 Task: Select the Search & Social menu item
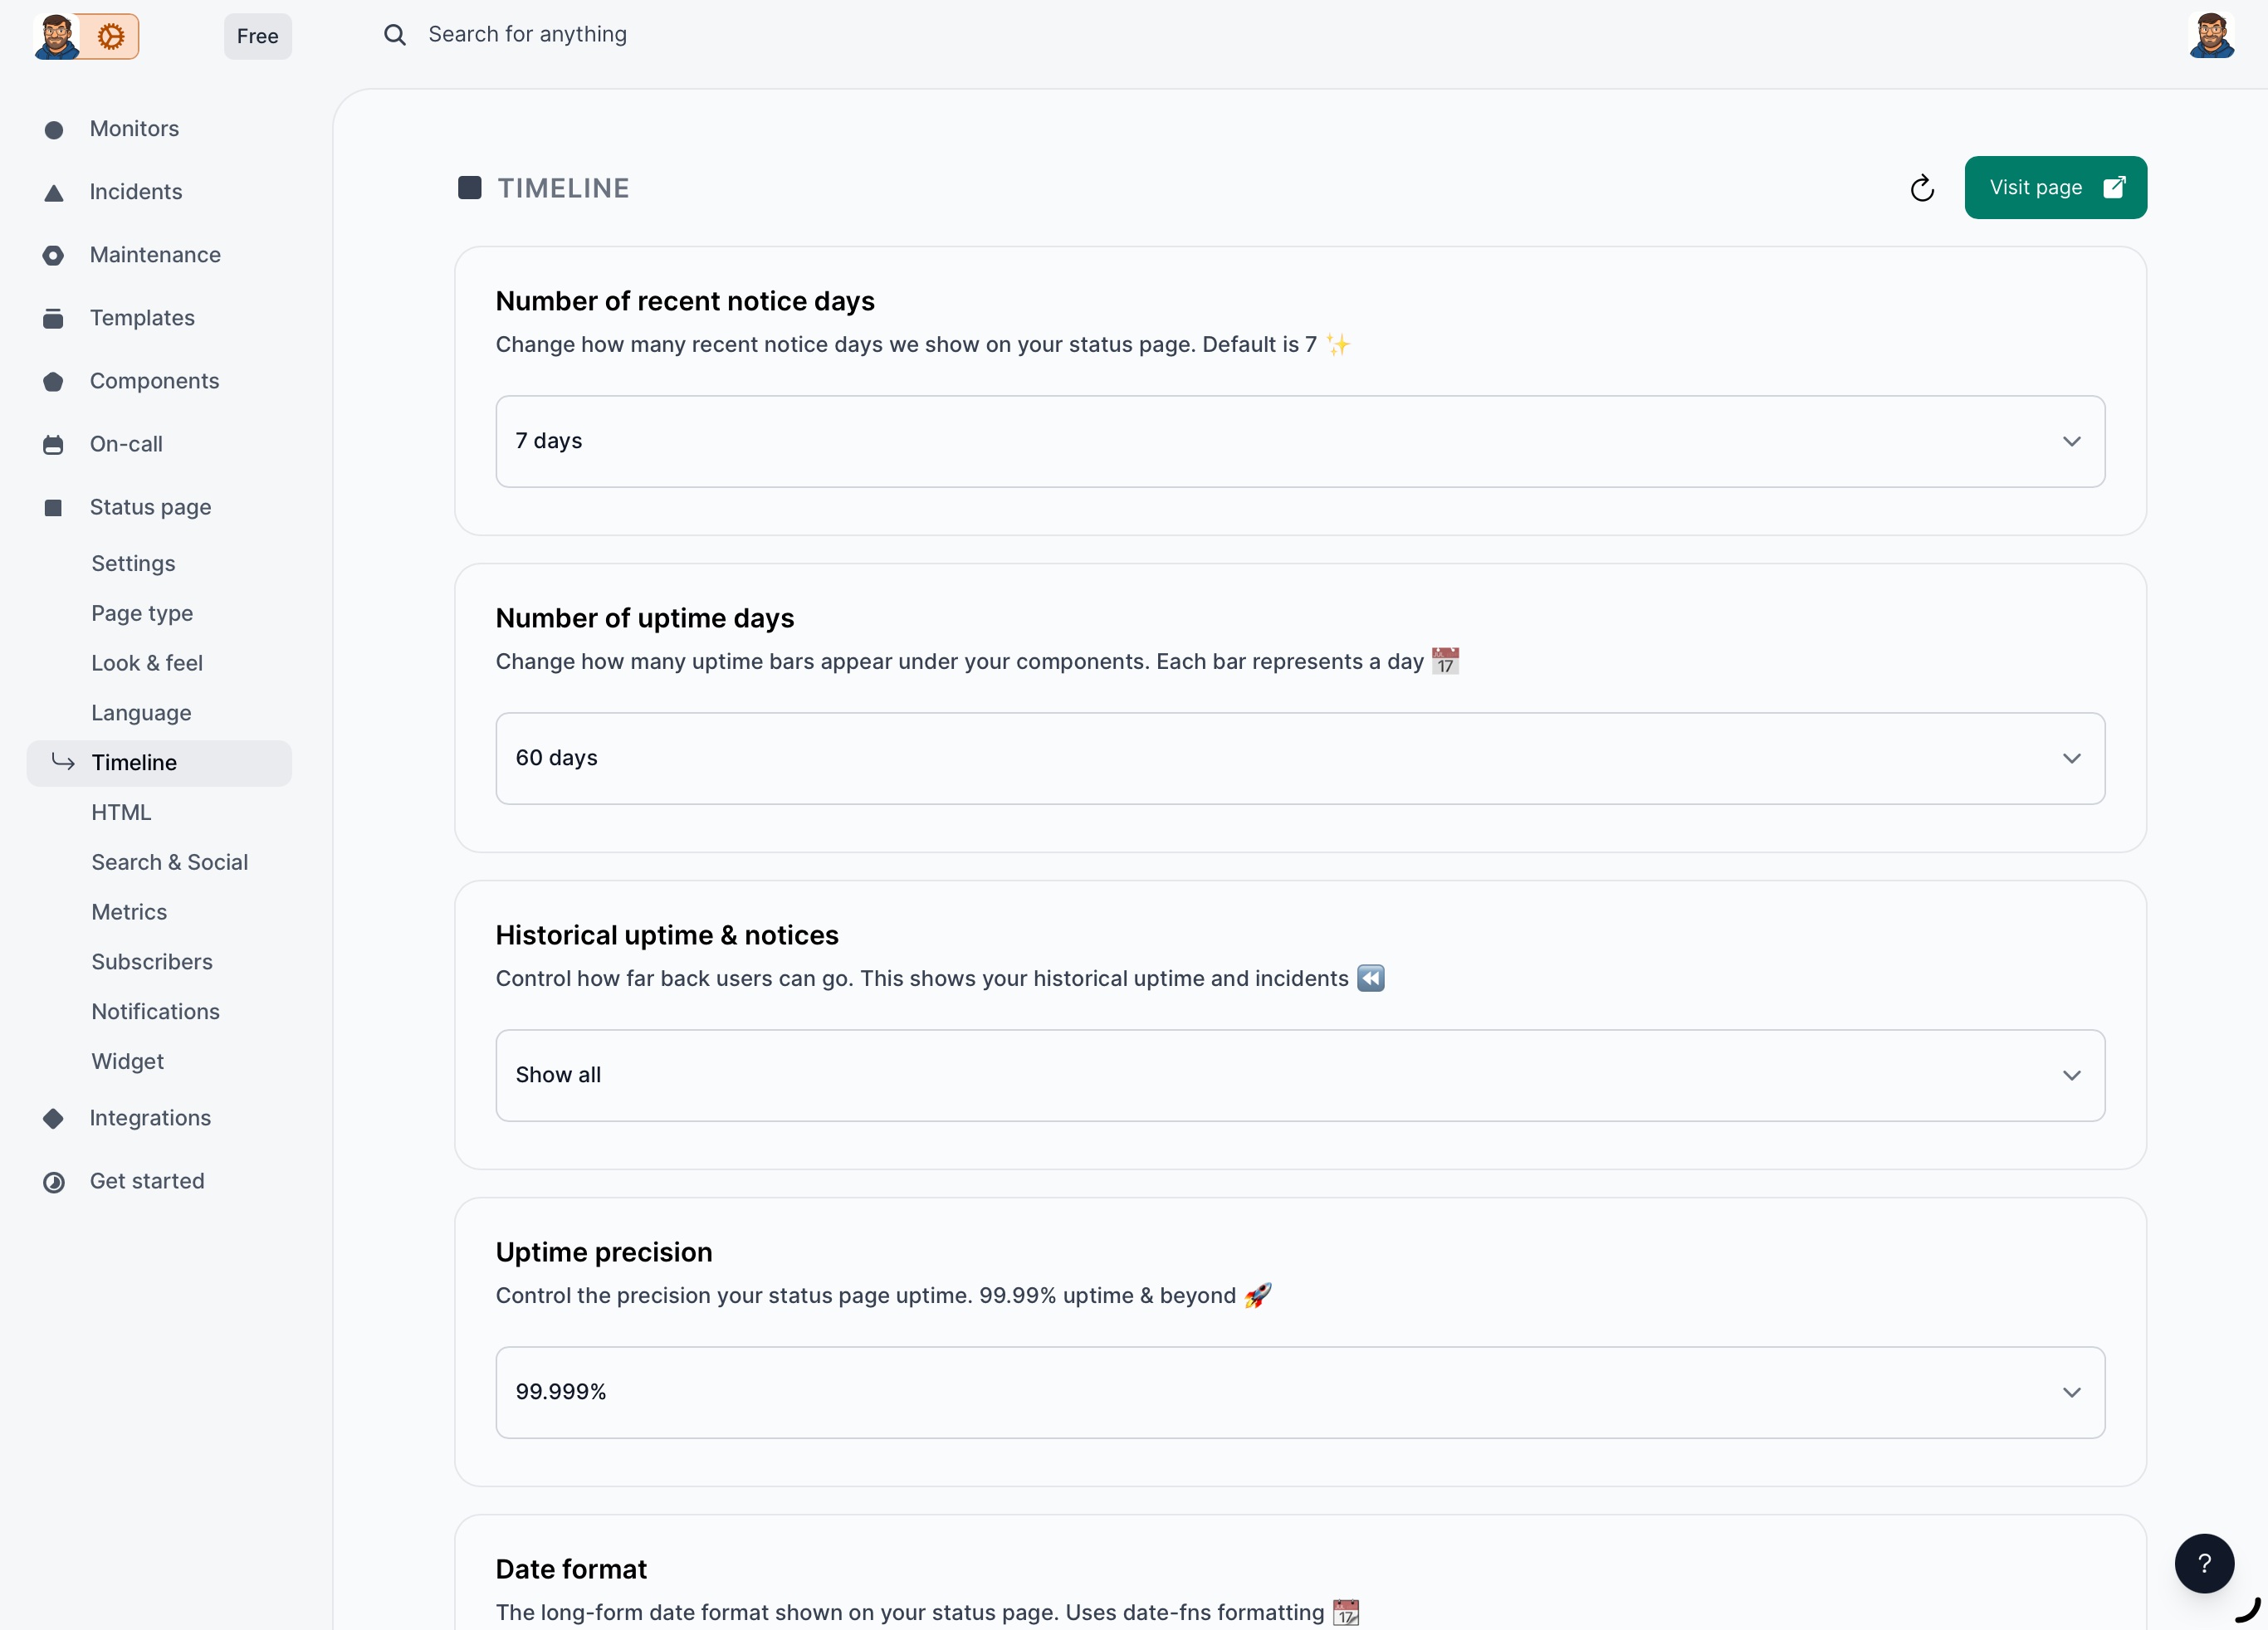pos(170,862)
